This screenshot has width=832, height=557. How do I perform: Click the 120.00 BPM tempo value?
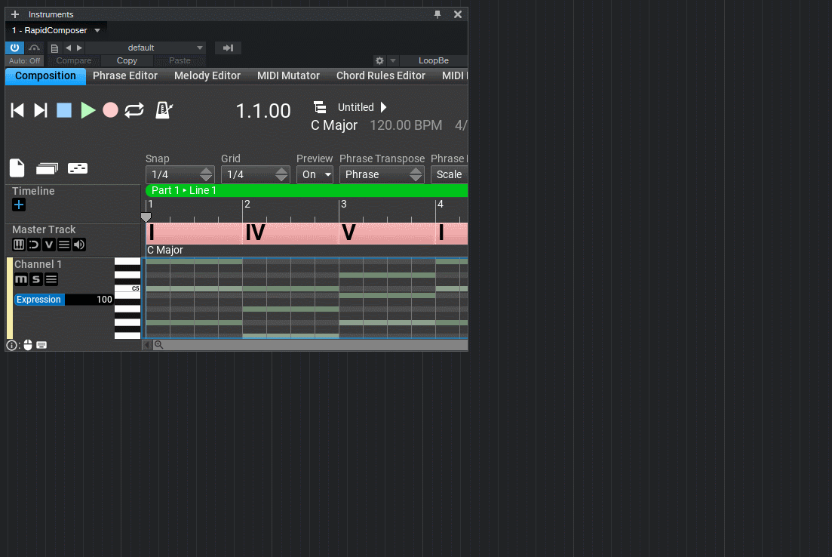click(406, 125)
